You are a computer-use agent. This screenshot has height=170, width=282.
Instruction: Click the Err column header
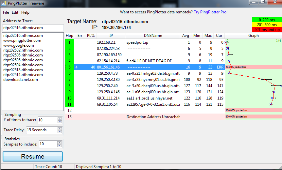pos(80,36)
